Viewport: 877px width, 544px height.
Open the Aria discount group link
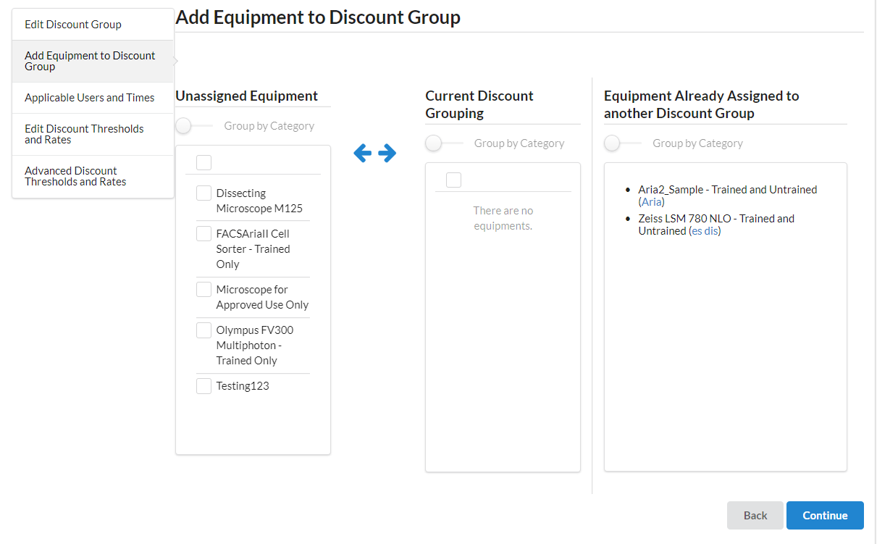pyautogui.click(x=652, y=202)
